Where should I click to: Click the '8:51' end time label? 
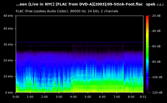click(143, 97)
